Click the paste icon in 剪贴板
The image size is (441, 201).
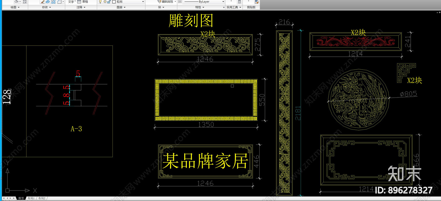point(257,2)
